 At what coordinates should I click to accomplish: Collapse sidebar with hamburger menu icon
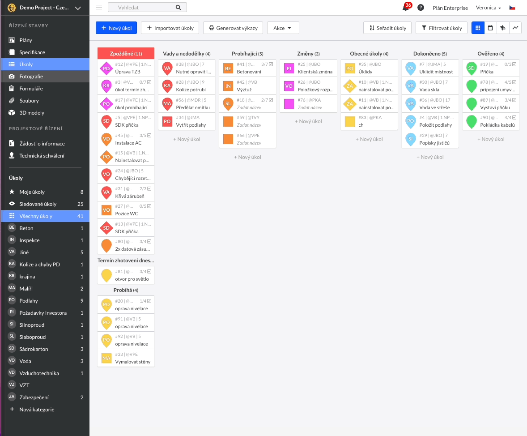99,7
